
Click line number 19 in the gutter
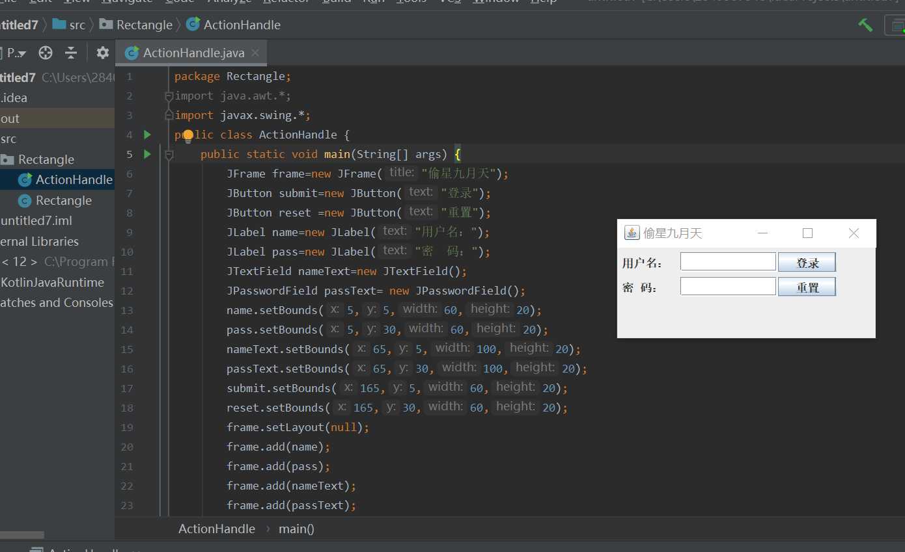(x=127, y=427)
